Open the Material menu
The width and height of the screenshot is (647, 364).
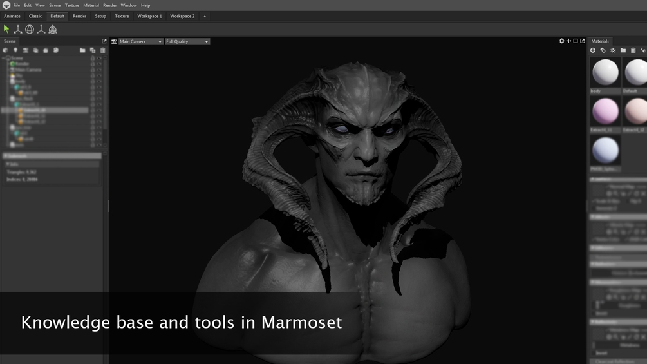[91, 5]
